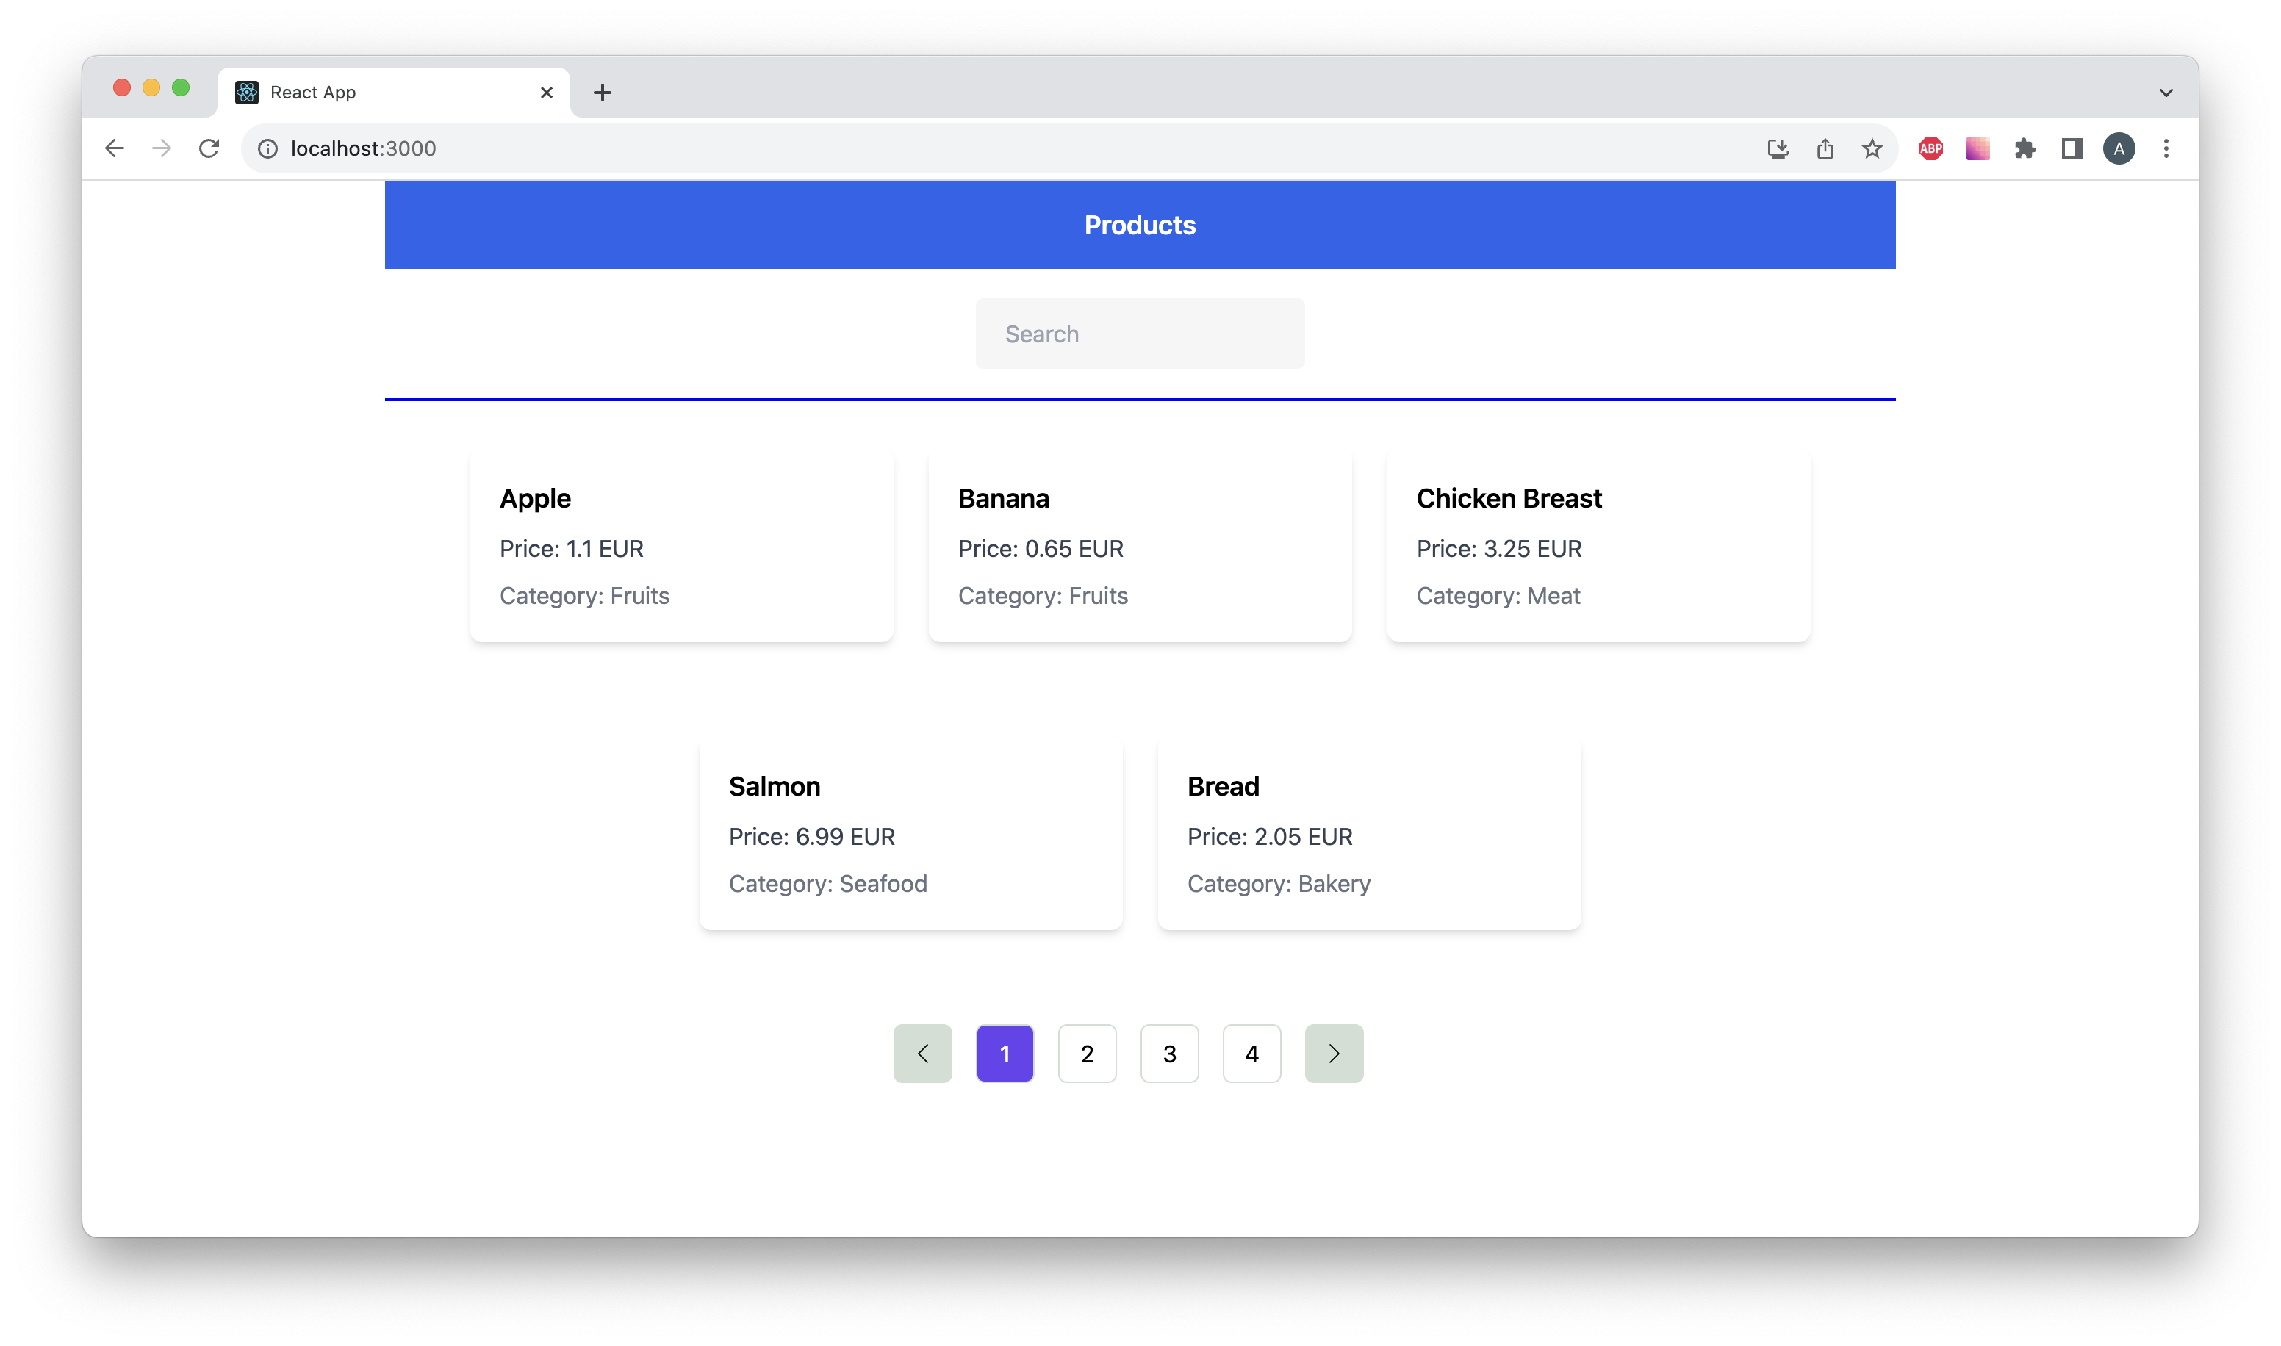The image size is (2281, 1346).
Task: Click the sidebar panel icon
Action: coord(2072,148)
